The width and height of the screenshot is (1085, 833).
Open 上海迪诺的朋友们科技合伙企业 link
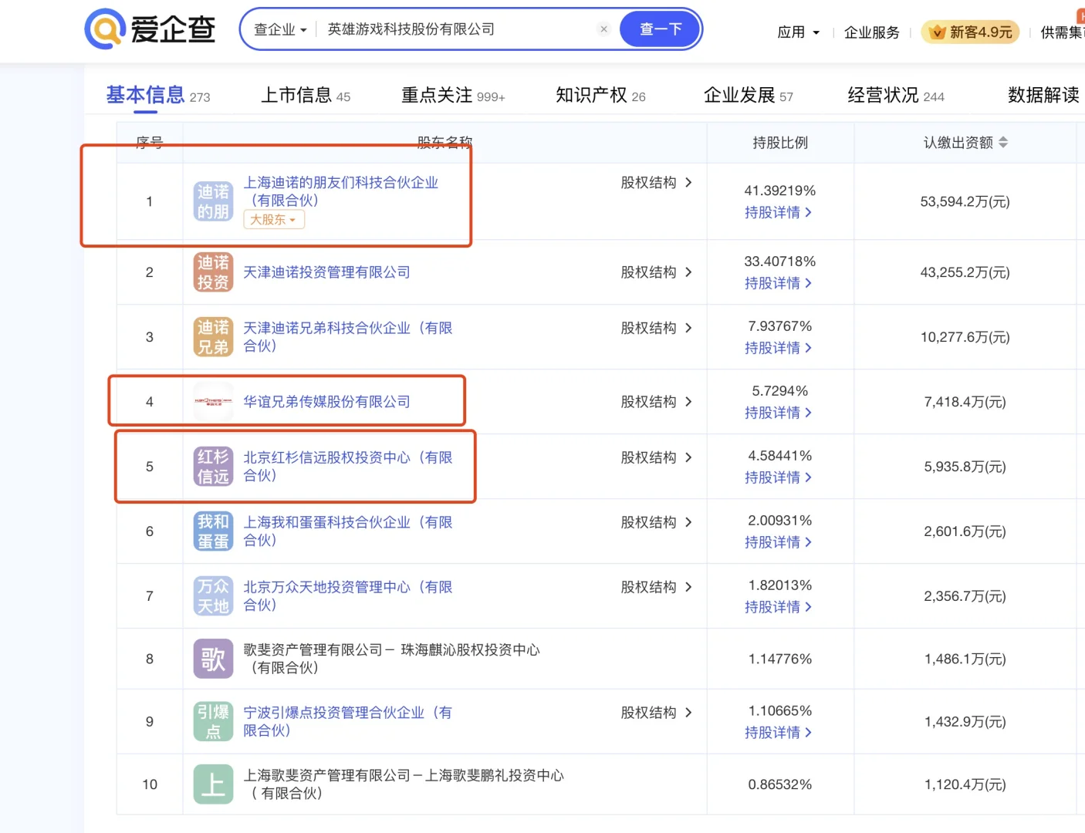[x=340, y=191]
